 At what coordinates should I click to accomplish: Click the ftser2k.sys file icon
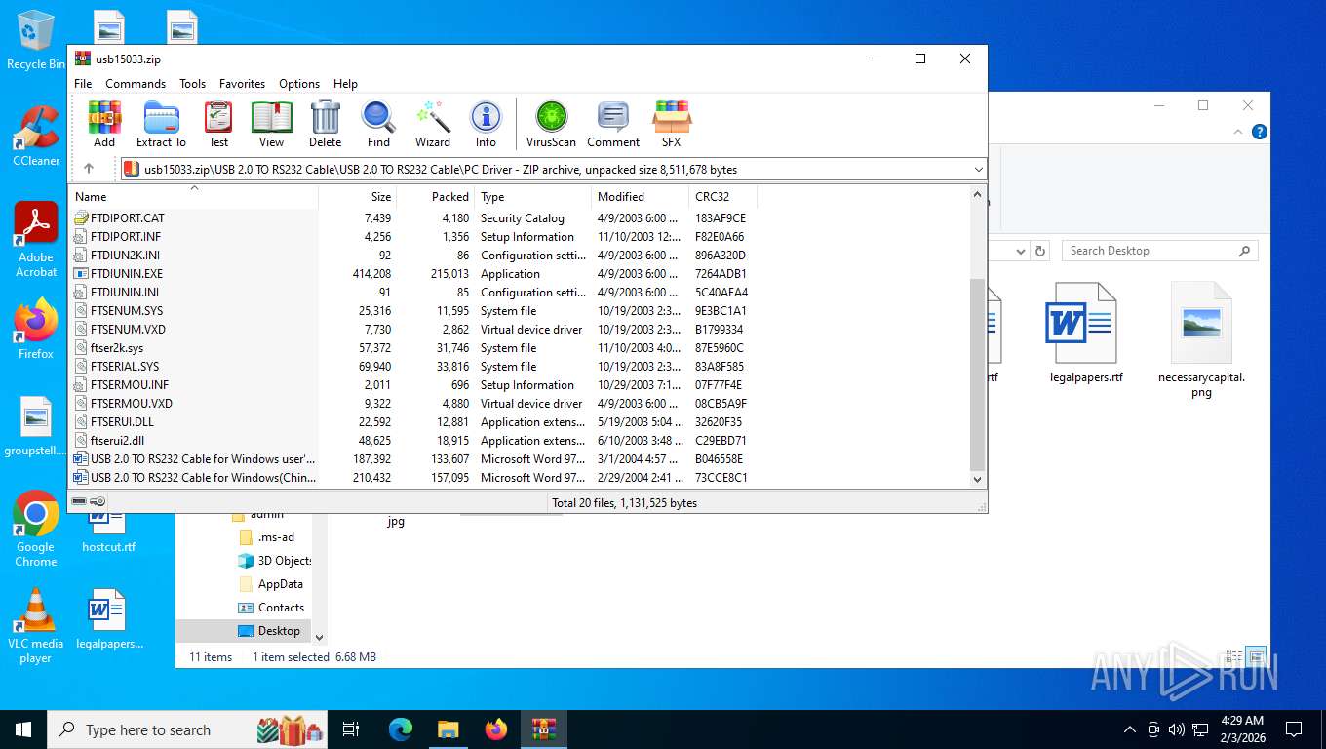(82, 348)
